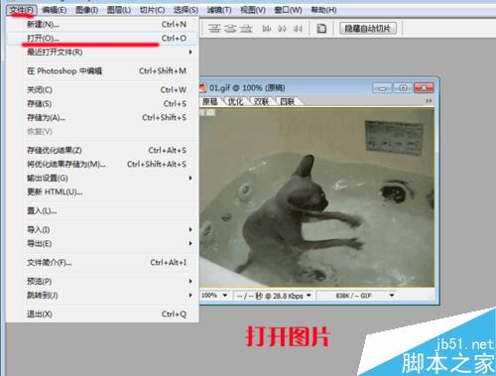Expand the 预览(P) submenu
496x376 pixels.
click(x=102, y=281)
